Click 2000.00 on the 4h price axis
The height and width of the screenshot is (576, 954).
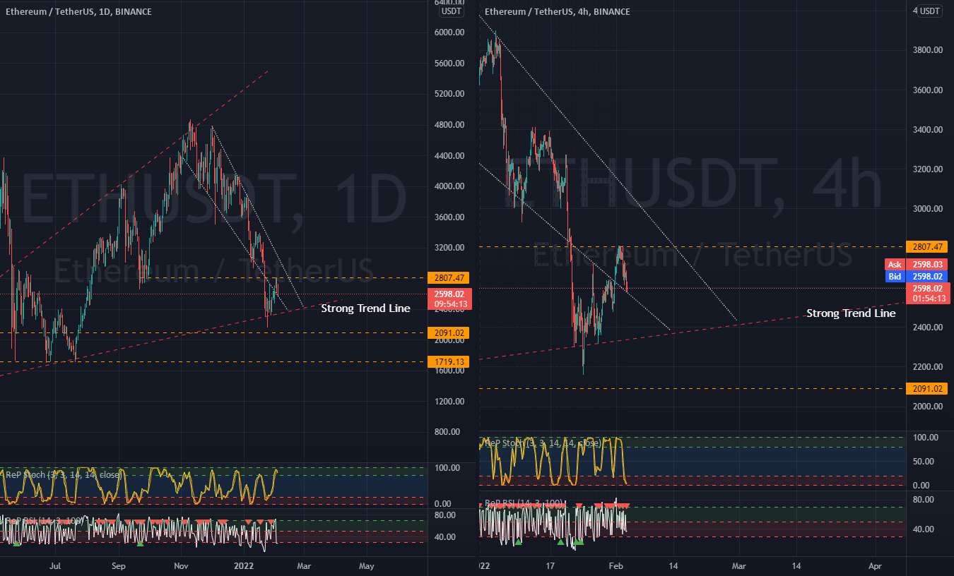click(x=927, y=407)
